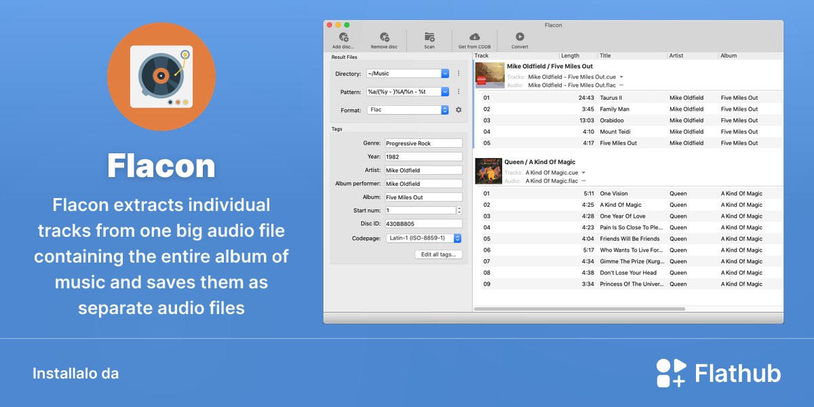814x407 pixels.
Task: Click the Remove disc toolbar icon
Action: click(384, 37)
